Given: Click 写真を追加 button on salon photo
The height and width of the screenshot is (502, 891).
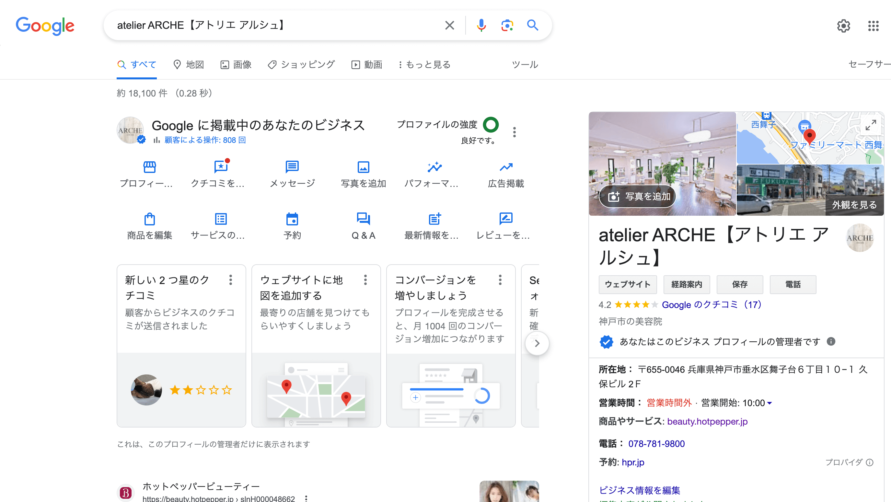Looking at the screenshot, I should point(637,196).
